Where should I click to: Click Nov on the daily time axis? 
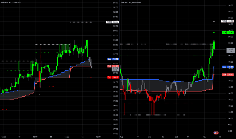204,137
